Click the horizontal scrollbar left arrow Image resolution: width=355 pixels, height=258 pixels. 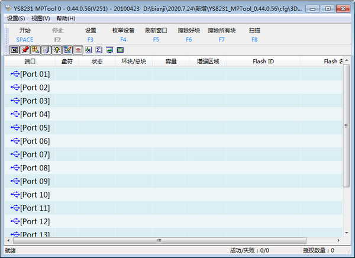(x=9, y=241)
